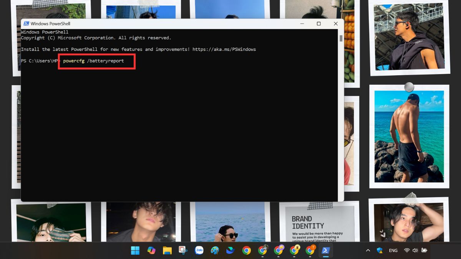The image size is (461, 259).
Task: Click the PowerShell vertical scrollbar thumb
Action: (341, 38)
